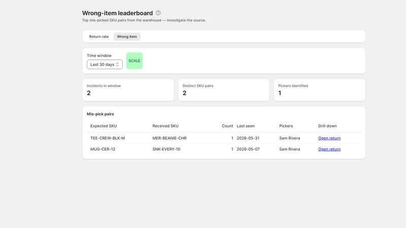
Task: Open return for MUG-CER-12 row
Action: pyautogui.click(x=329, y=149)
